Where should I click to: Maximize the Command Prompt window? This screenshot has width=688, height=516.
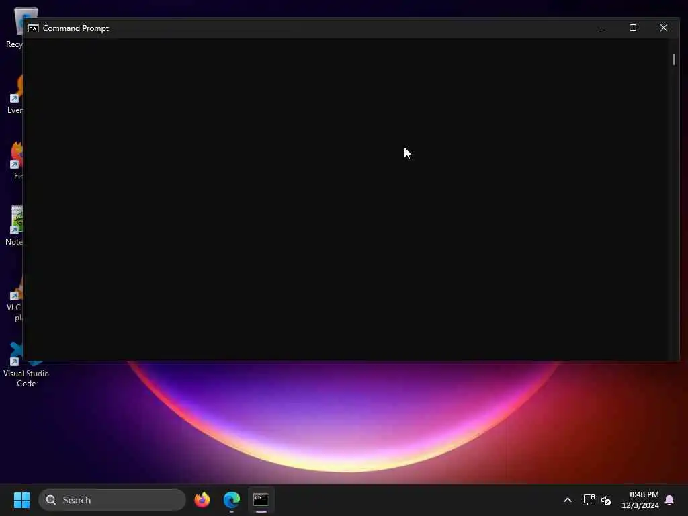coord(633,28)
